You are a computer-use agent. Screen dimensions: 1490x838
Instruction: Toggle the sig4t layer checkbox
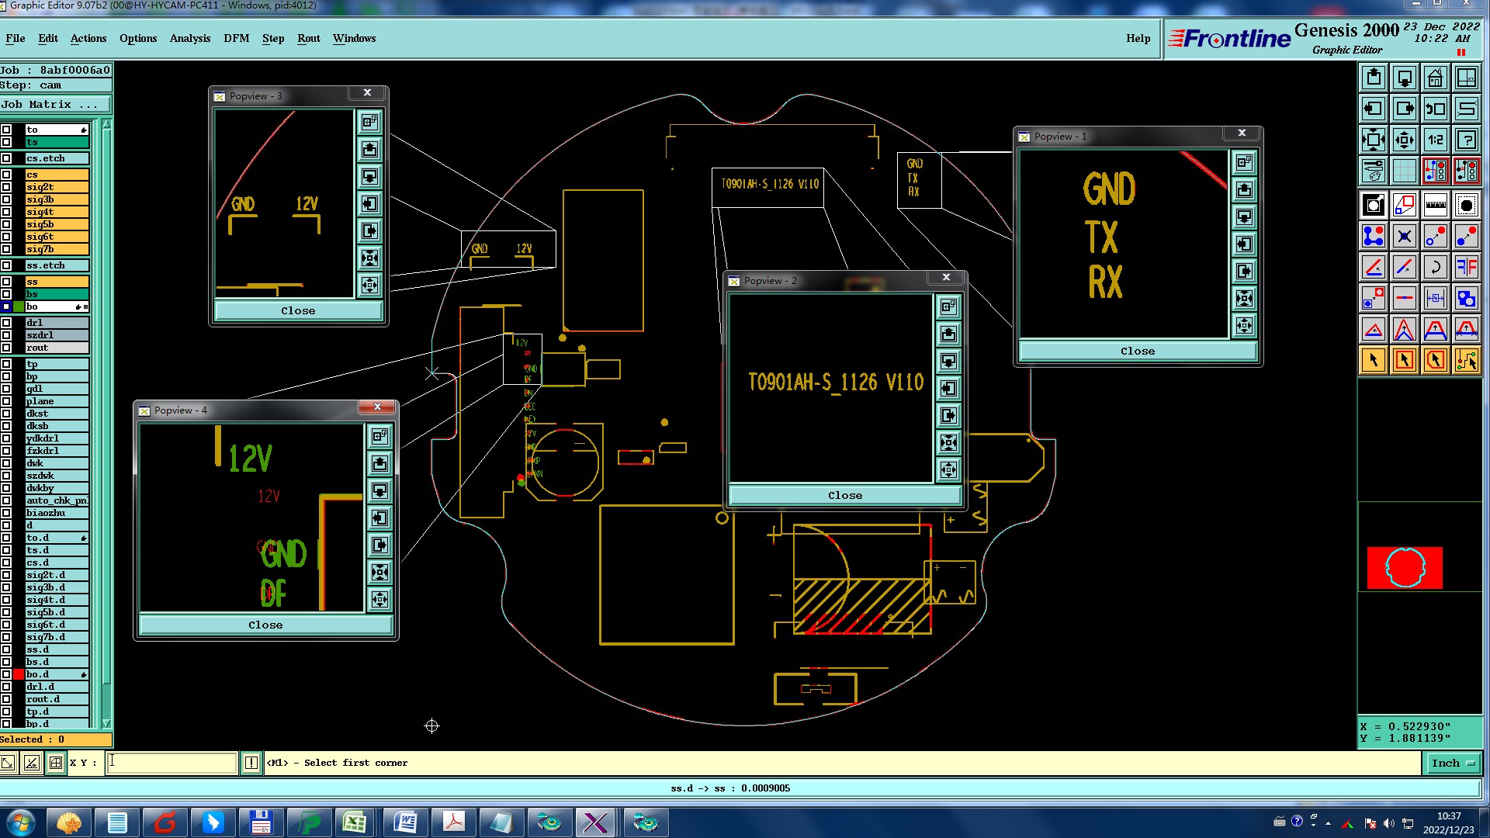[6, 212]
